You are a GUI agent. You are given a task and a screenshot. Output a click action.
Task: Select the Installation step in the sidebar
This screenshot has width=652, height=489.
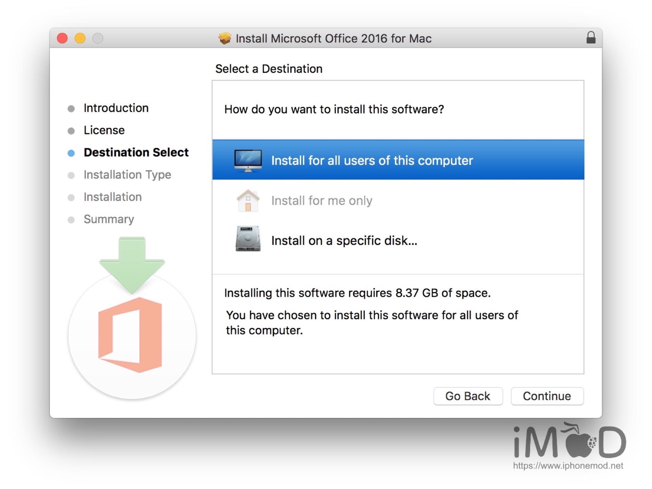tap(113, 197)
